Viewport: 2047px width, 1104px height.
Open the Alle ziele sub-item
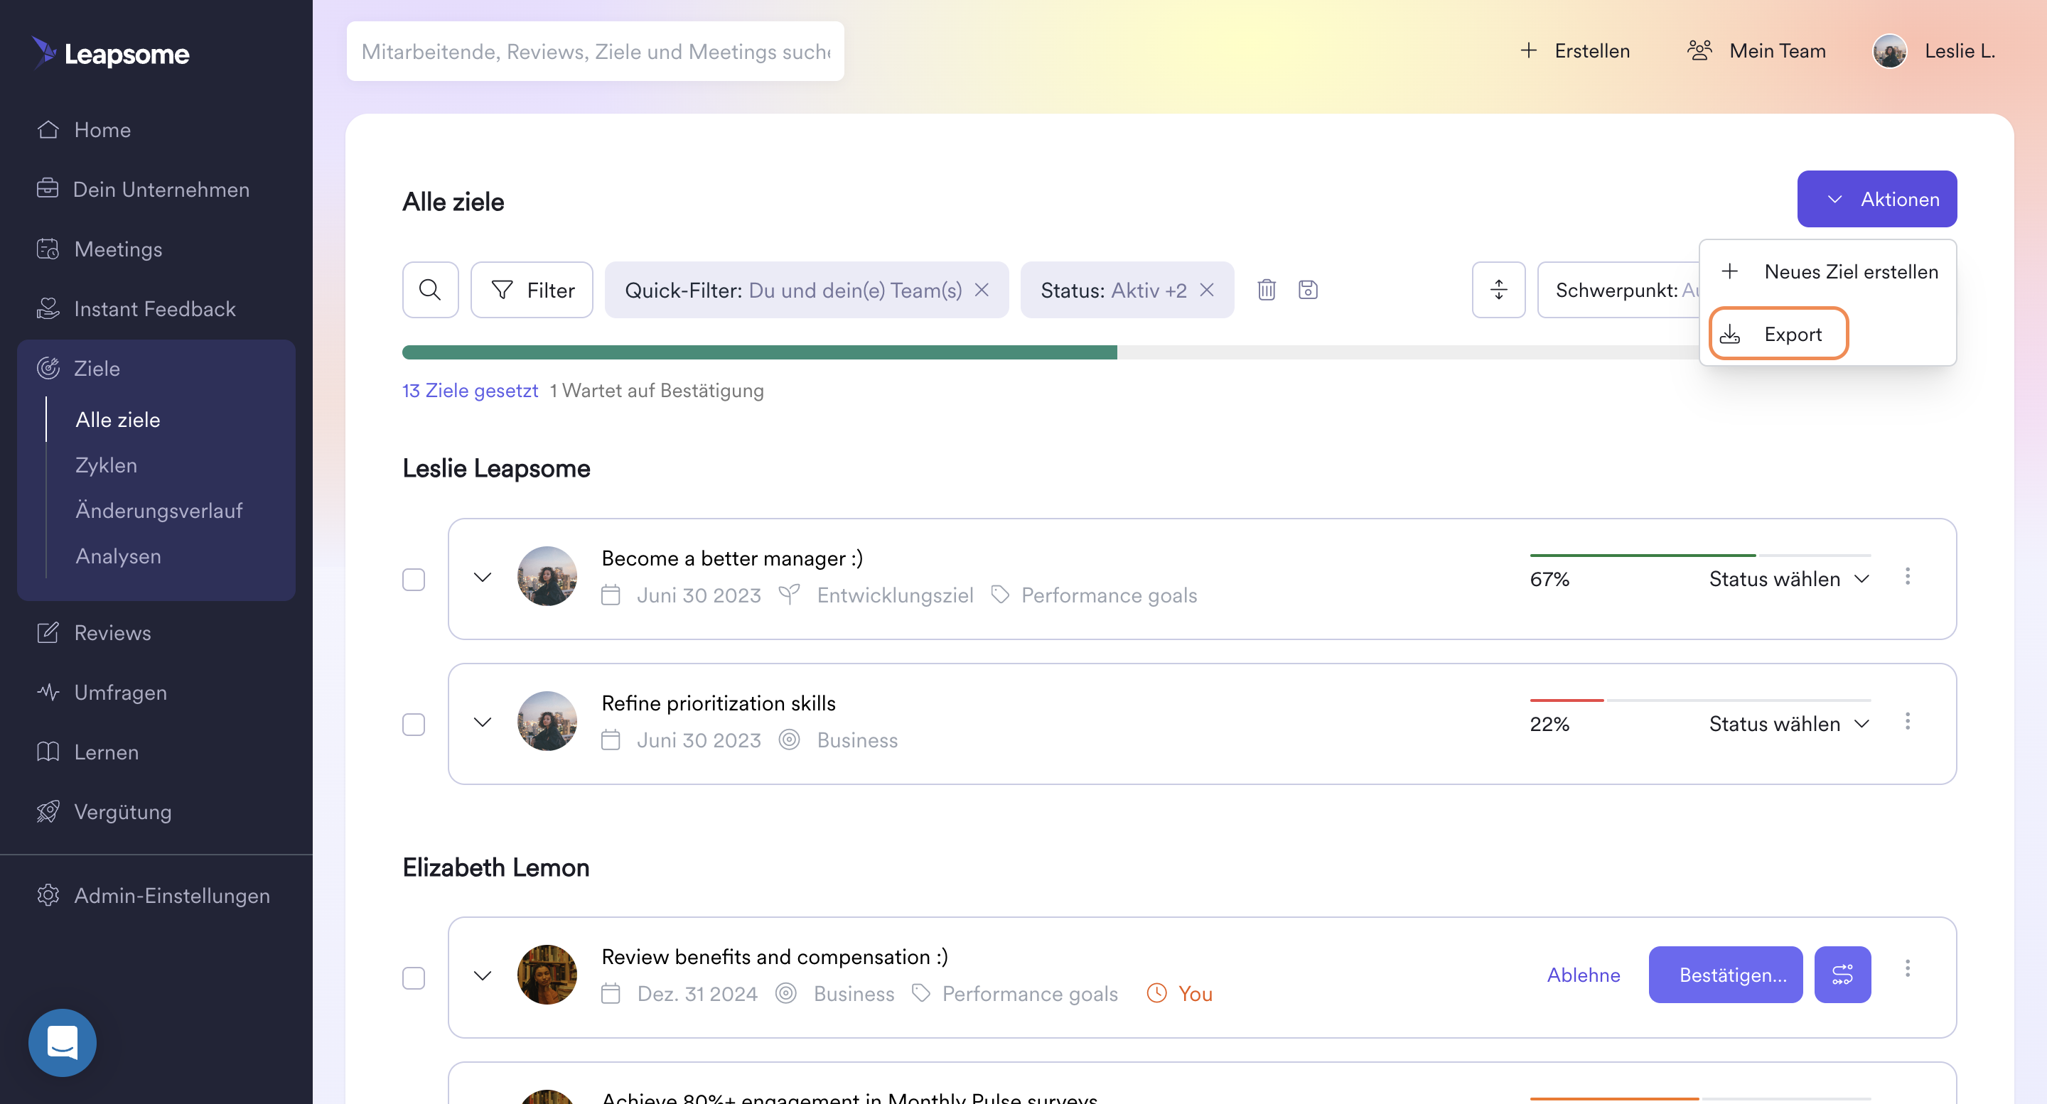tap(117, 419)
